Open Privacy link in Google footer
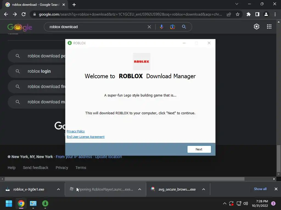This screenshot has width=281, height=210. point(62,168)
